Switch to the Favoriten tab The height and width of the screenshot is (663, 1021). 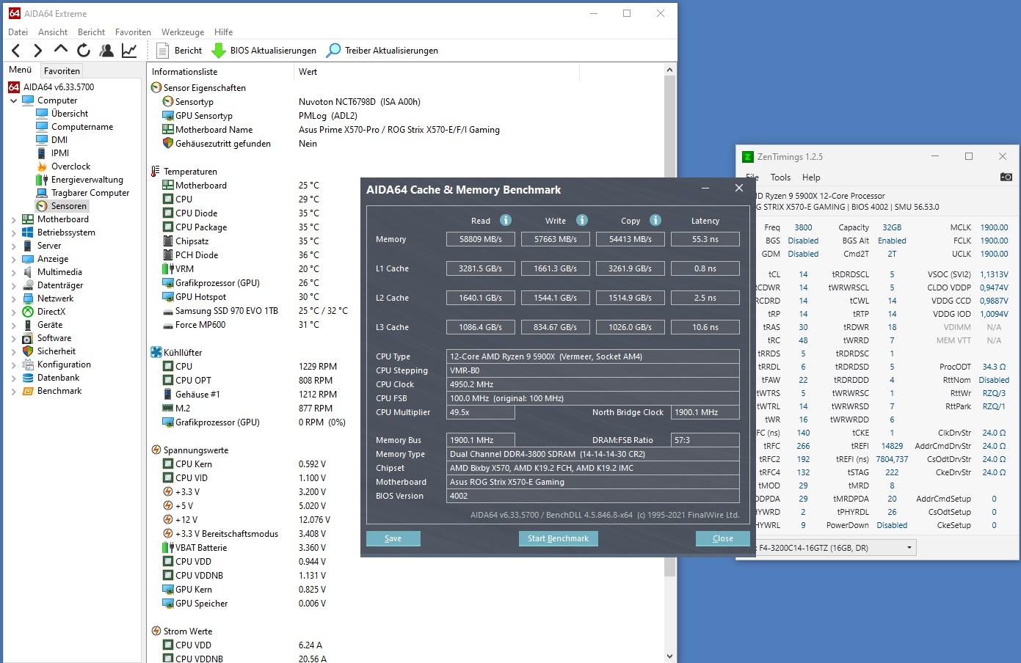point(62,70)
